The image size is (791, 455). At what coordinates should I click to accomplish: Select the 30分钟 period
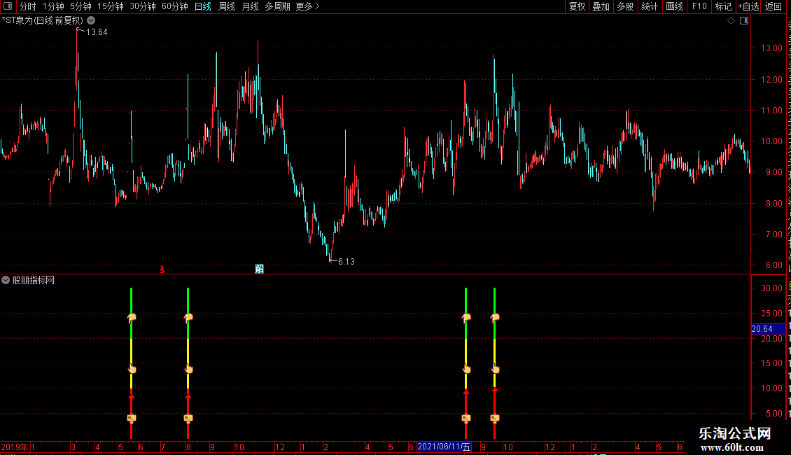click(x=143, y=6)
